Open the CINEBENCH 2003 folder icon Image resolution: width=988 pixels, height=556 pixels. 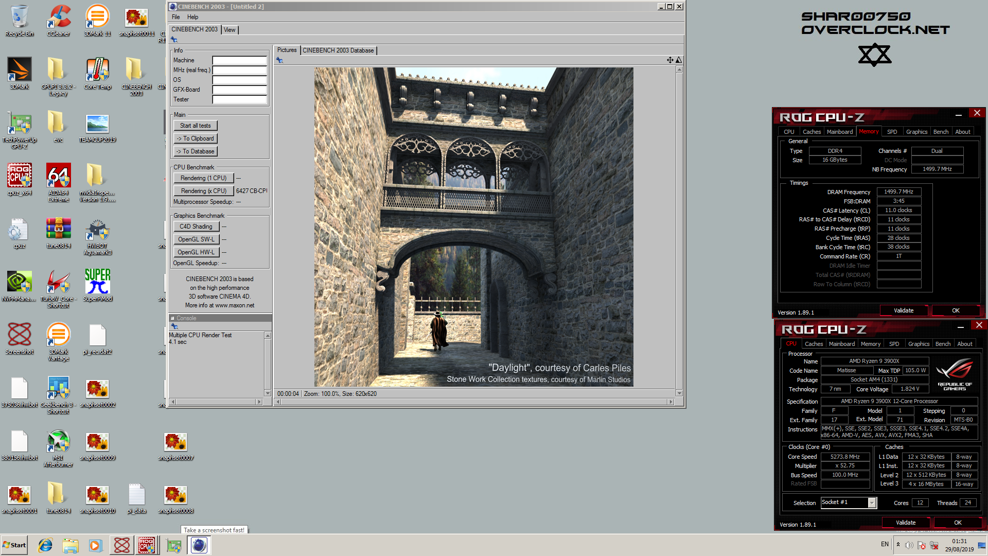136,76
